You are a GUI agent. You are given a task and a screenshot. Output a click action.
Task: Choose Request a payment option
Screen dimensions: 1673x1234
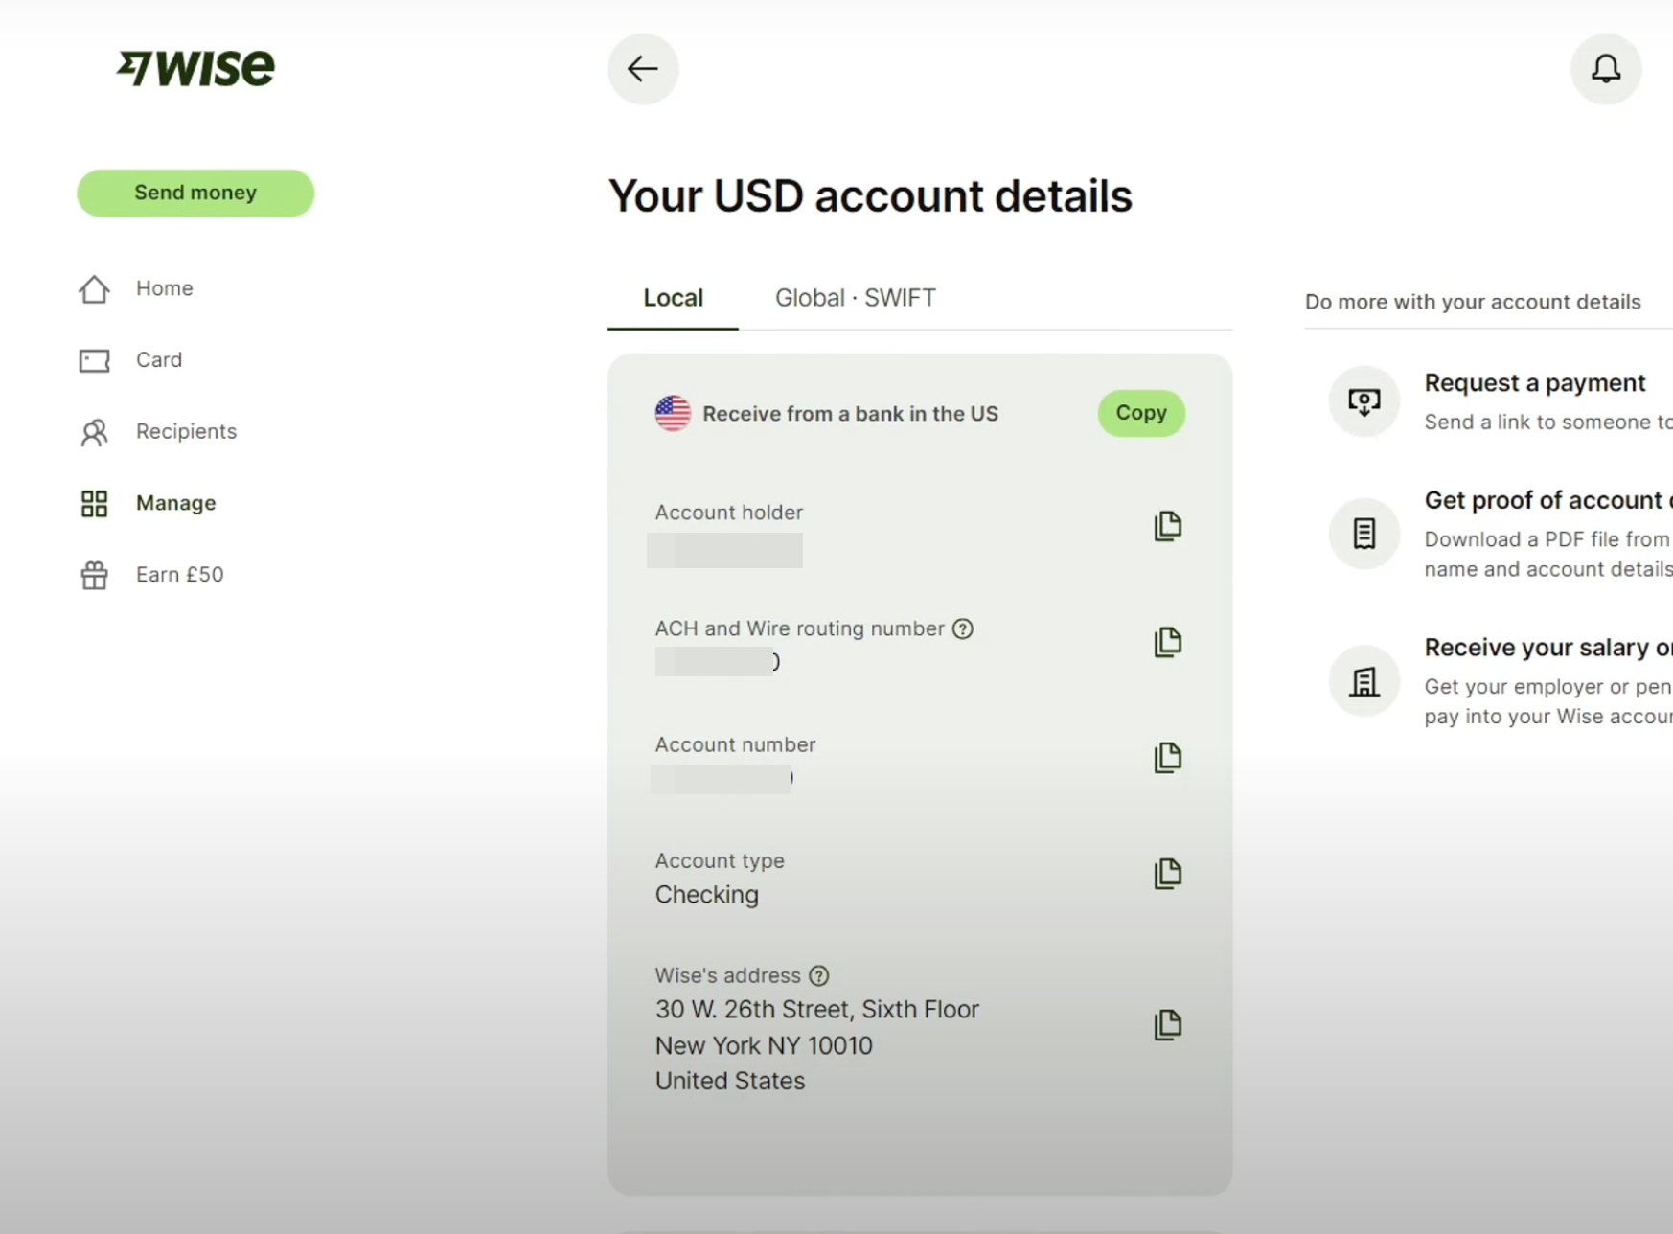1533,383
